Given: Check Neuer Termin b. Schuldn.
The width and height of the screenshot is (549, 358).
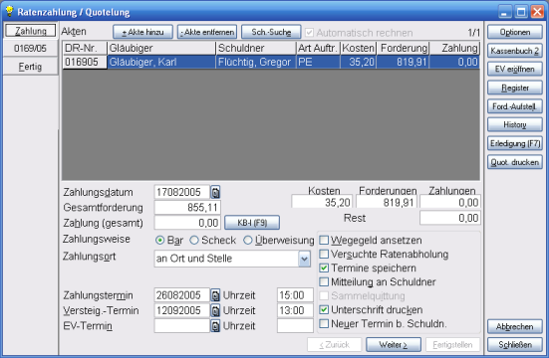Looking at the screenshot, I should [x=324, y=324].
